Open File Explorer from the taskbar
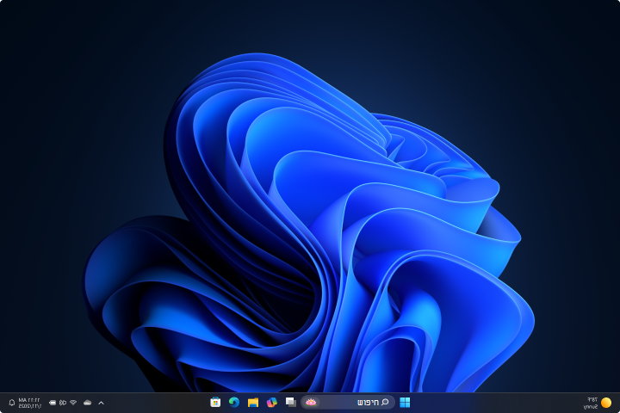 [253, 403]
